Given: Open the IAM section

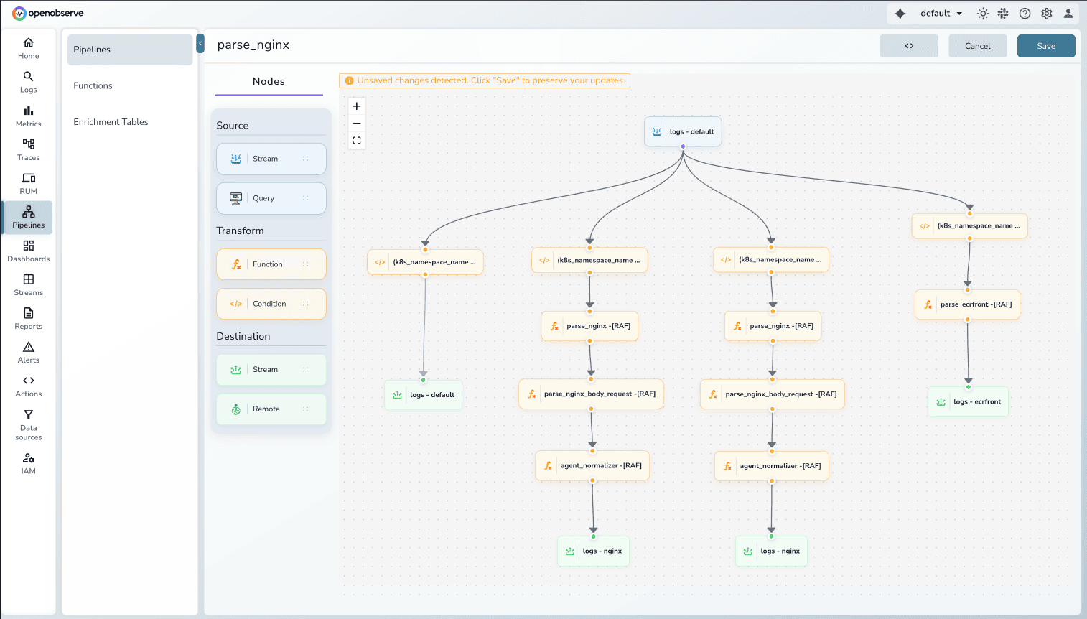Looking at the screenshot, I should click(x=28, y=463).
